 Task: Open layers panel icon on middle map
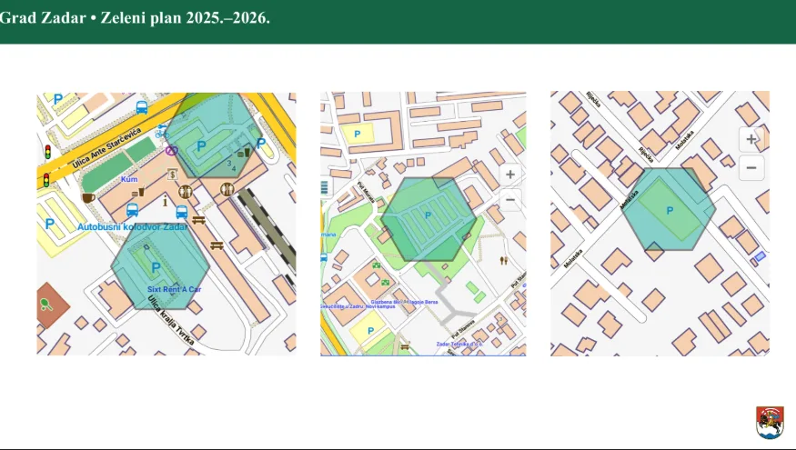(325, 187)
